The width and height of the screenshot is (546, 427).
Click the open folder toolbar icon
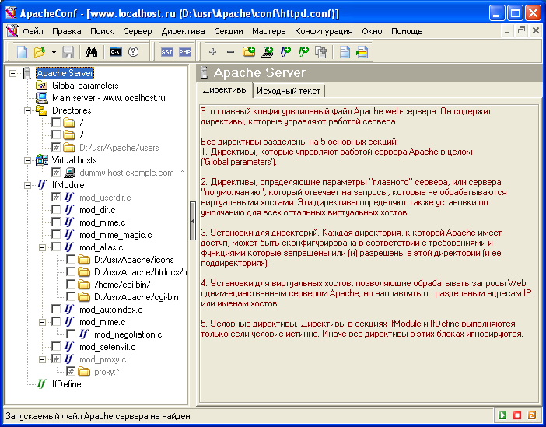[x=40, y=52]
